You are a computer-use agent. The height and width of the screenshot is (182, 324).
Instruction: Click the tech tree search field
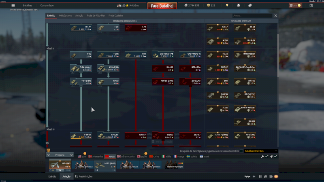coord(252,15)
